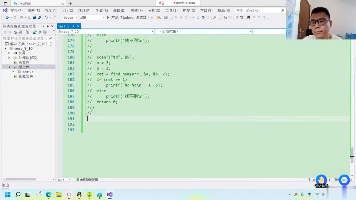Screen dimensions: 356x200
Task: Click the blue chat bubble floating button
Action: click(344, 180)
